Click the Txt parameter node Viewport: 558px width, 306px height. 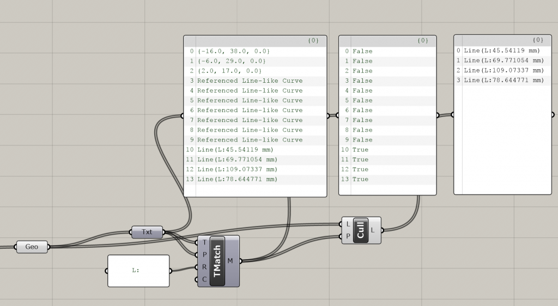pyautogui.click(x=147, y=232)
